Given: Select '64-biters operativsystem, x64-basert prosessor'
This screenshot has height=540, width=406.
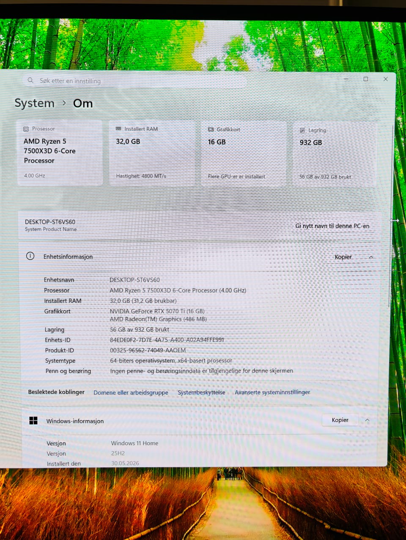Looking at the screenshot, I should [x=171, y=360].
